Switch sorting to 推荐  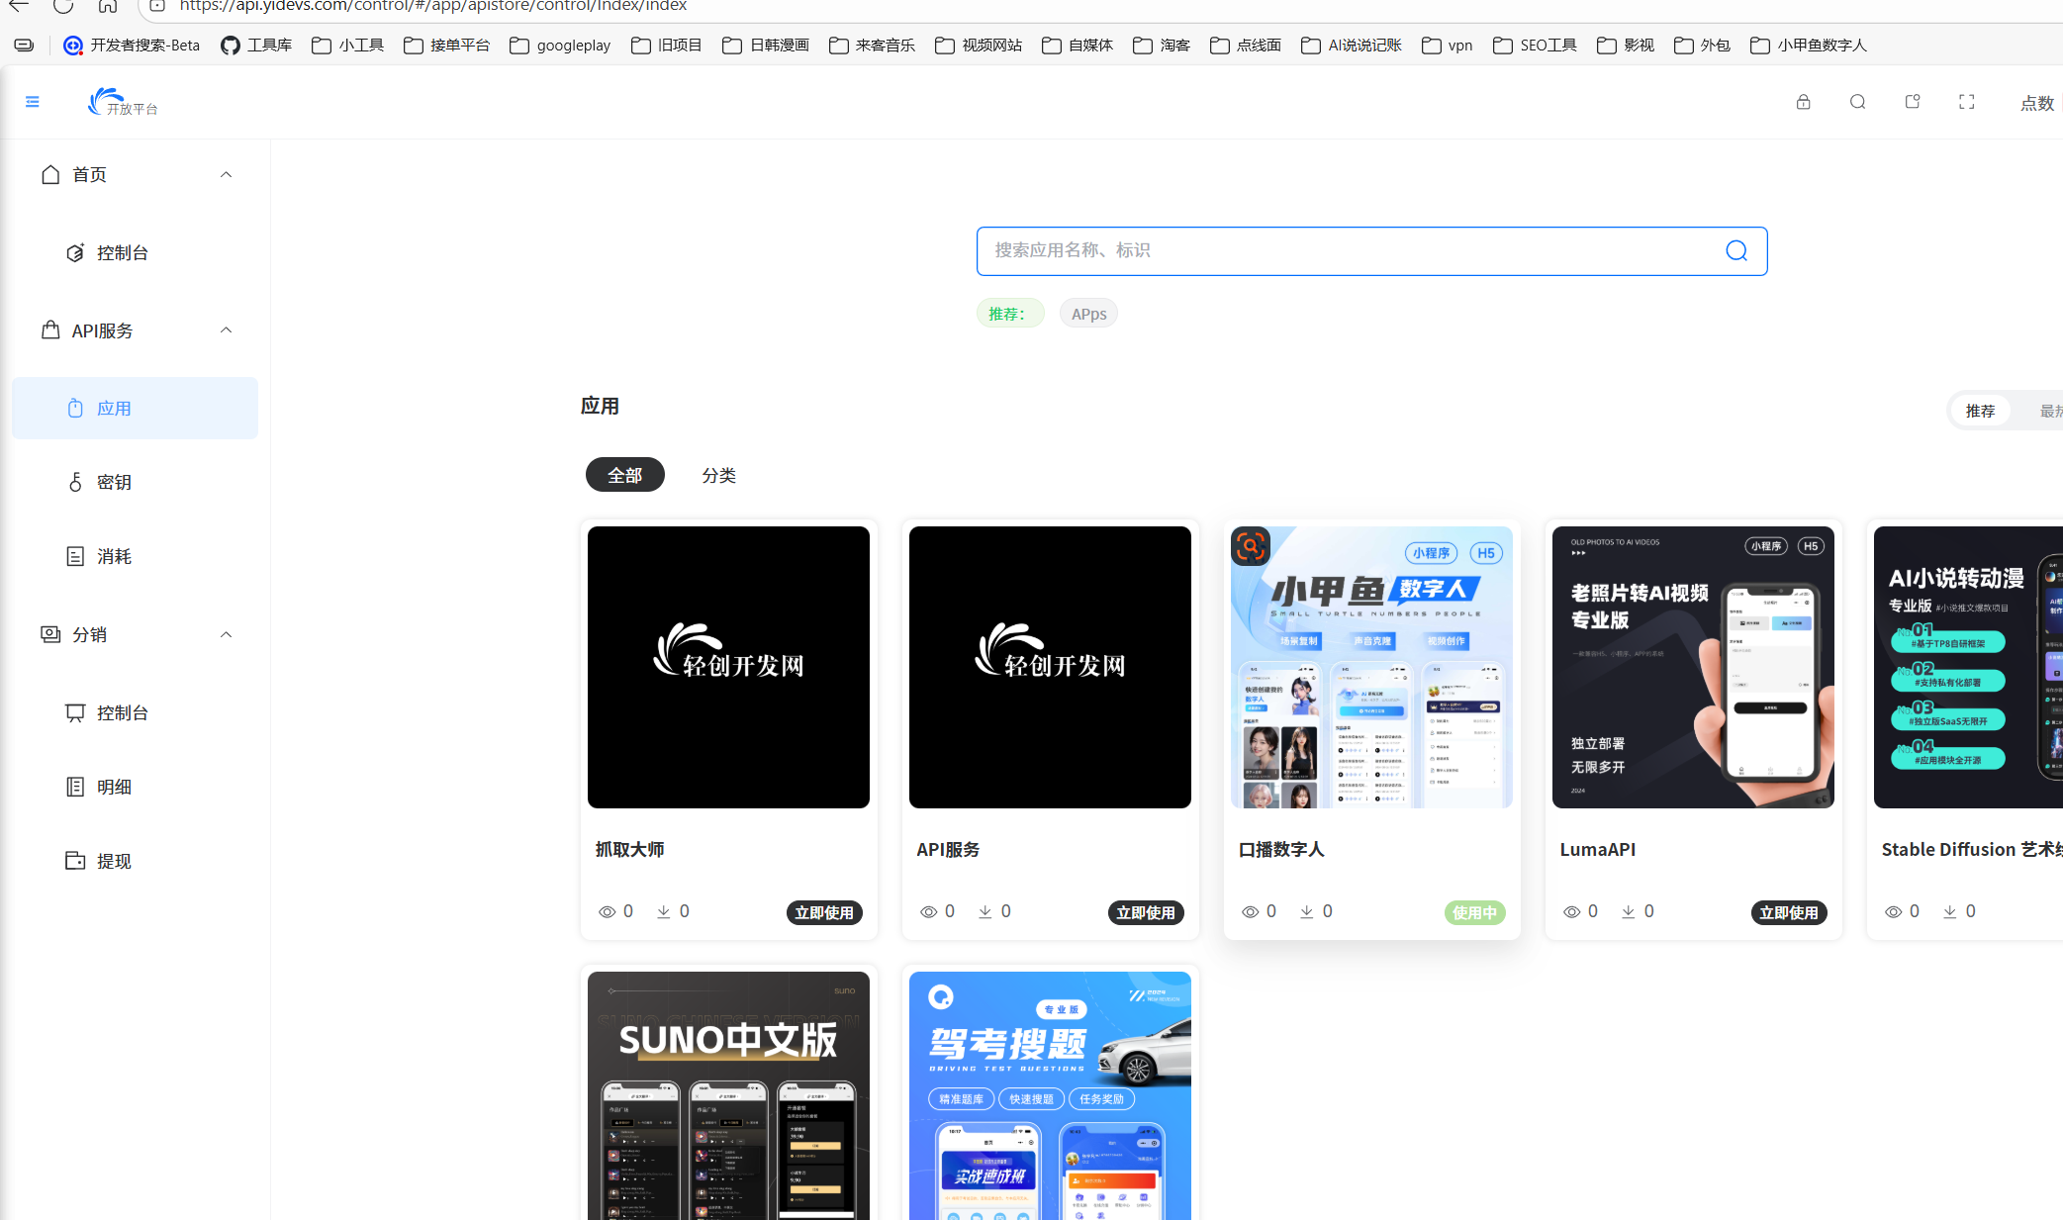pyautogui.click(x=1980, y=411)
